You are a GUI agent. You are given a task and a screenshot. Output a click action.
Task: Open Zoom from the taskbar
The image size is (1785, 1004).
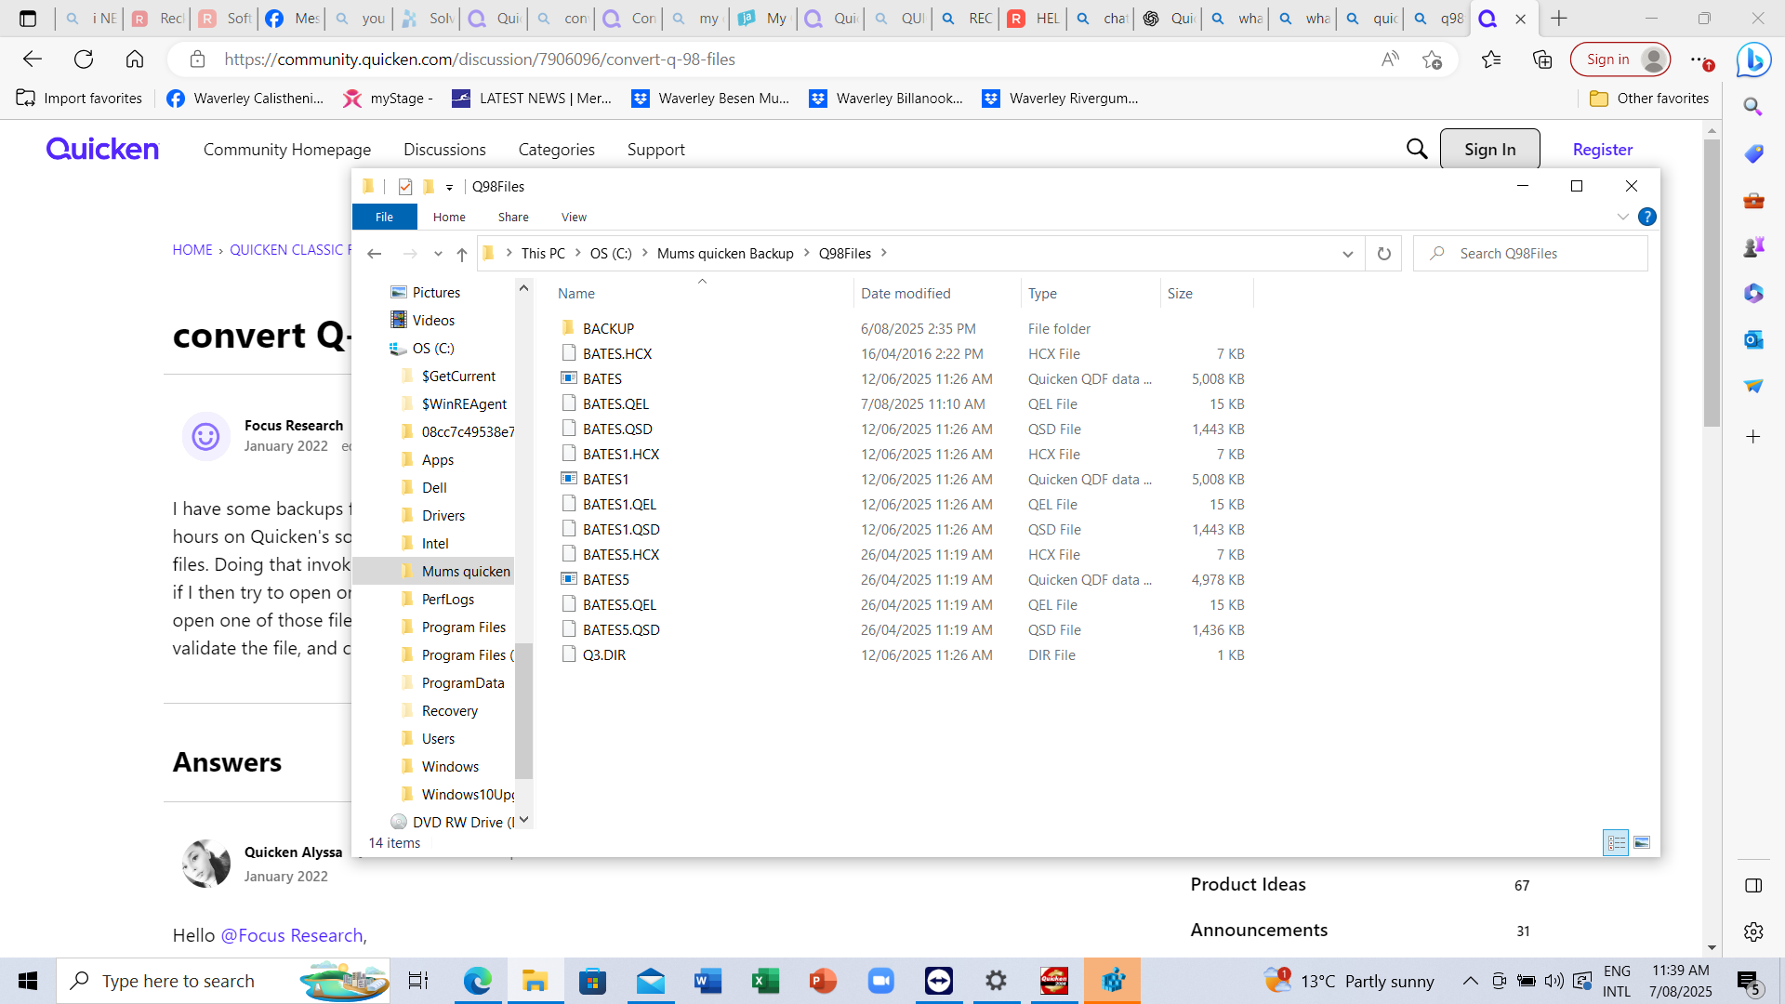click(x=880, y=981)
